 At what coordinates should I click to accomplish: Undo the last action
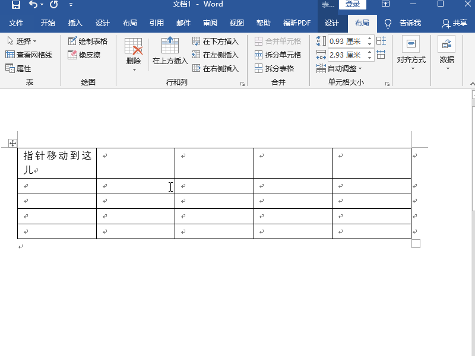[33, 5]
